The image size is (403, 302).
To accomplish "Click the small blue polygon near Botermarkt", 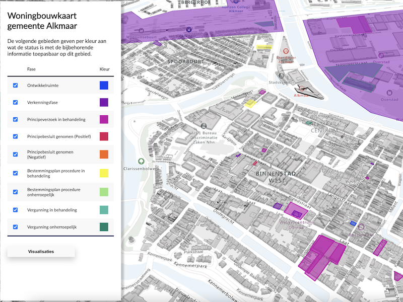I will pos(353,223).
